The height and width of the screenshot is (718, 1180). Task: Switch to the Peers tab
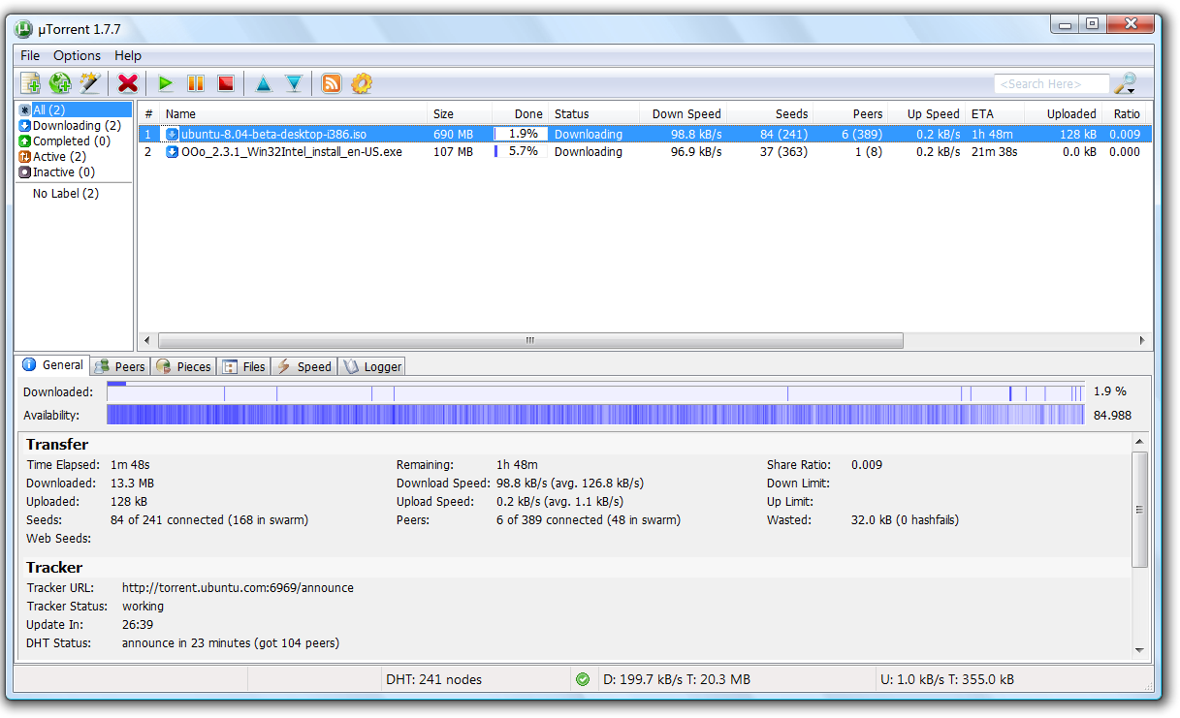click(x=119, y=366)
